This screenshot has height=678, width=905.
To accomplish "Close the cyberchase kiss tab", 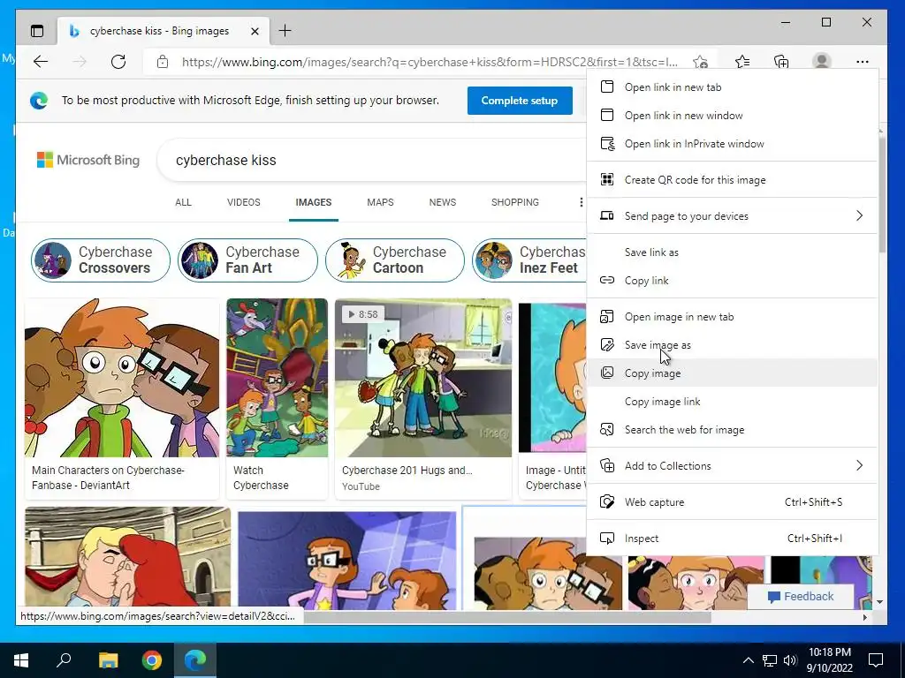I will coord(255,31).
